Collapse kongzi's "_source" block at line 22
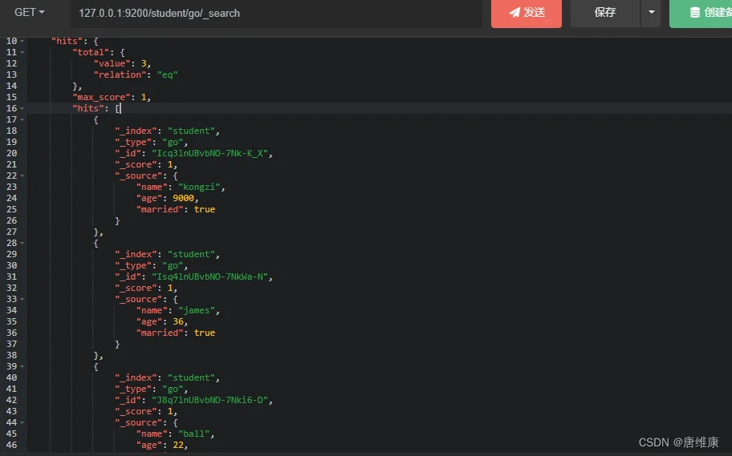The height and width of the screenshot is (456, 732). point(22,176)
